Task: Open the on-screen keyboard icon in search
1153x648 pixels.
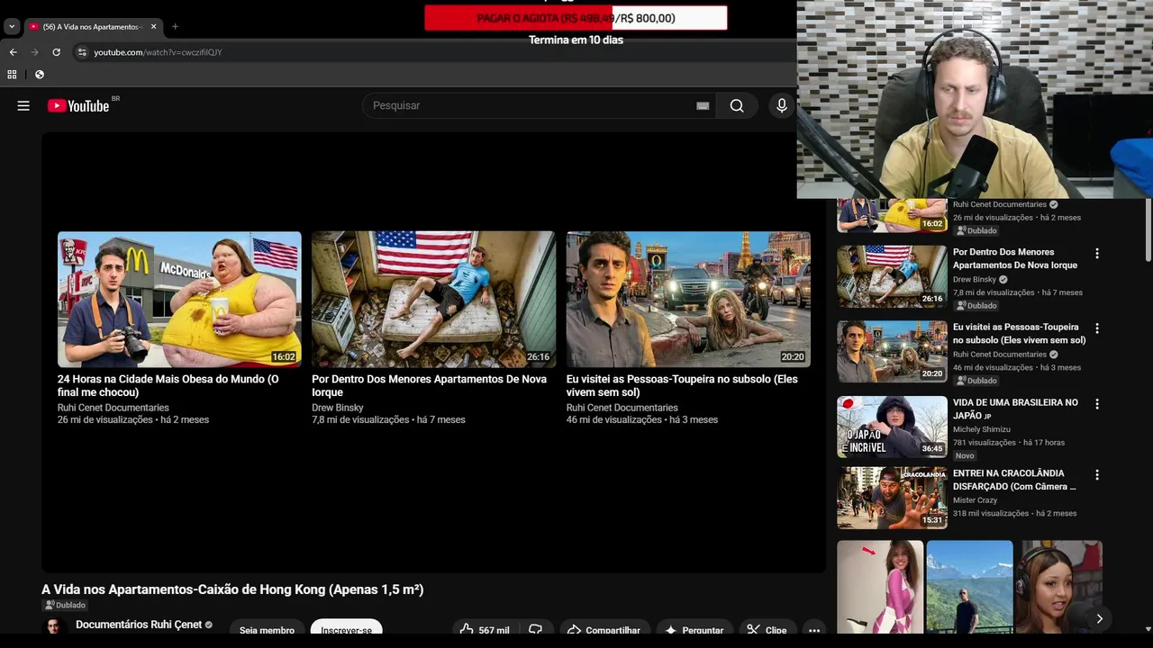Action: tap(703, 105)
